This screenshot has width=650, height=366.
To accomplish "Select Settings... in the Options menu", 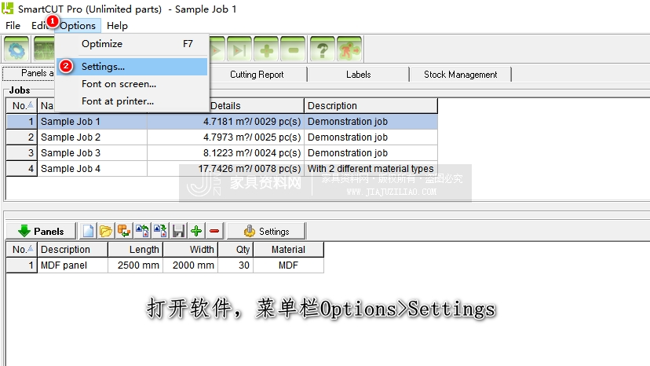I will (132, 67).
